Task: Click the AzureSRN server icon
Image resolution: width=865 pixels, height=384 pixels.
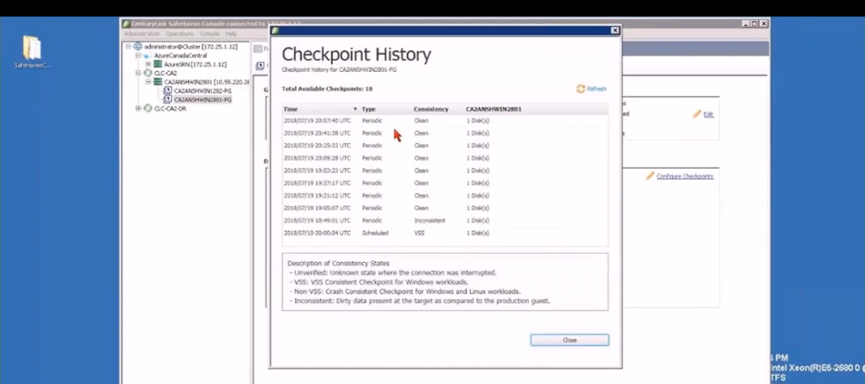Action: tap(158, 65)
